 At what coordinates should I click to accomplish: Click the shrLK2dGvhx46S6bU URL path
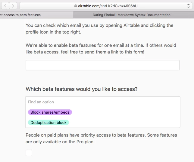coord(119,6)
